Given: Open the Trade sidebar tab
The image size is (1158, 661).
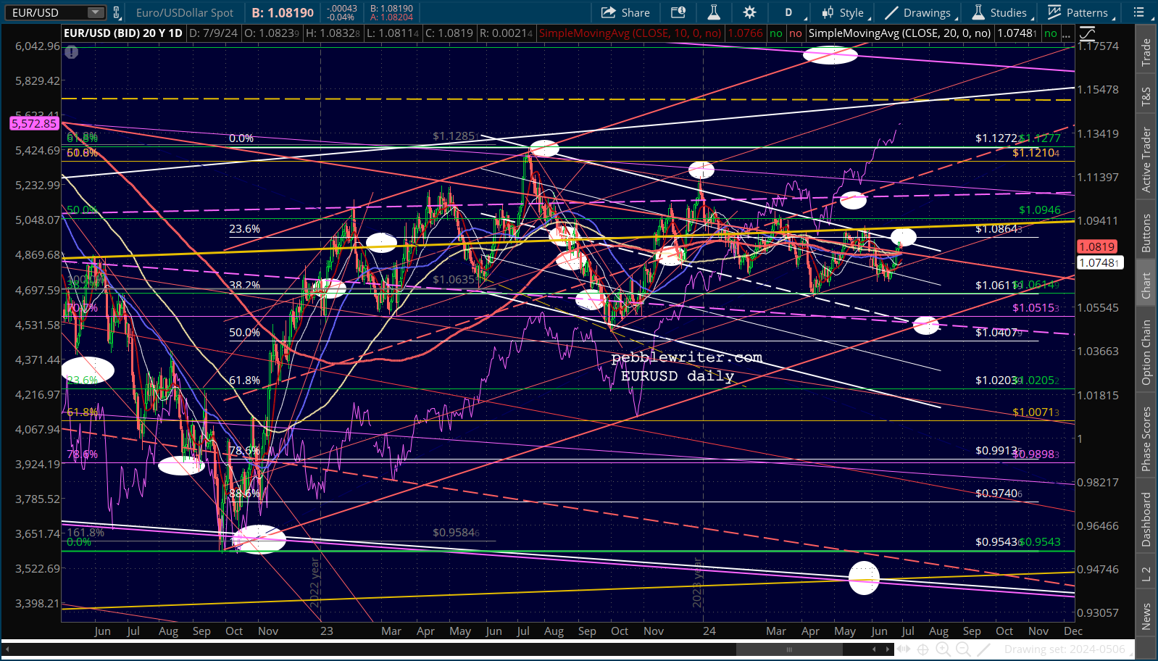Looking at the screenshot, I should (x=1146, y=52).
